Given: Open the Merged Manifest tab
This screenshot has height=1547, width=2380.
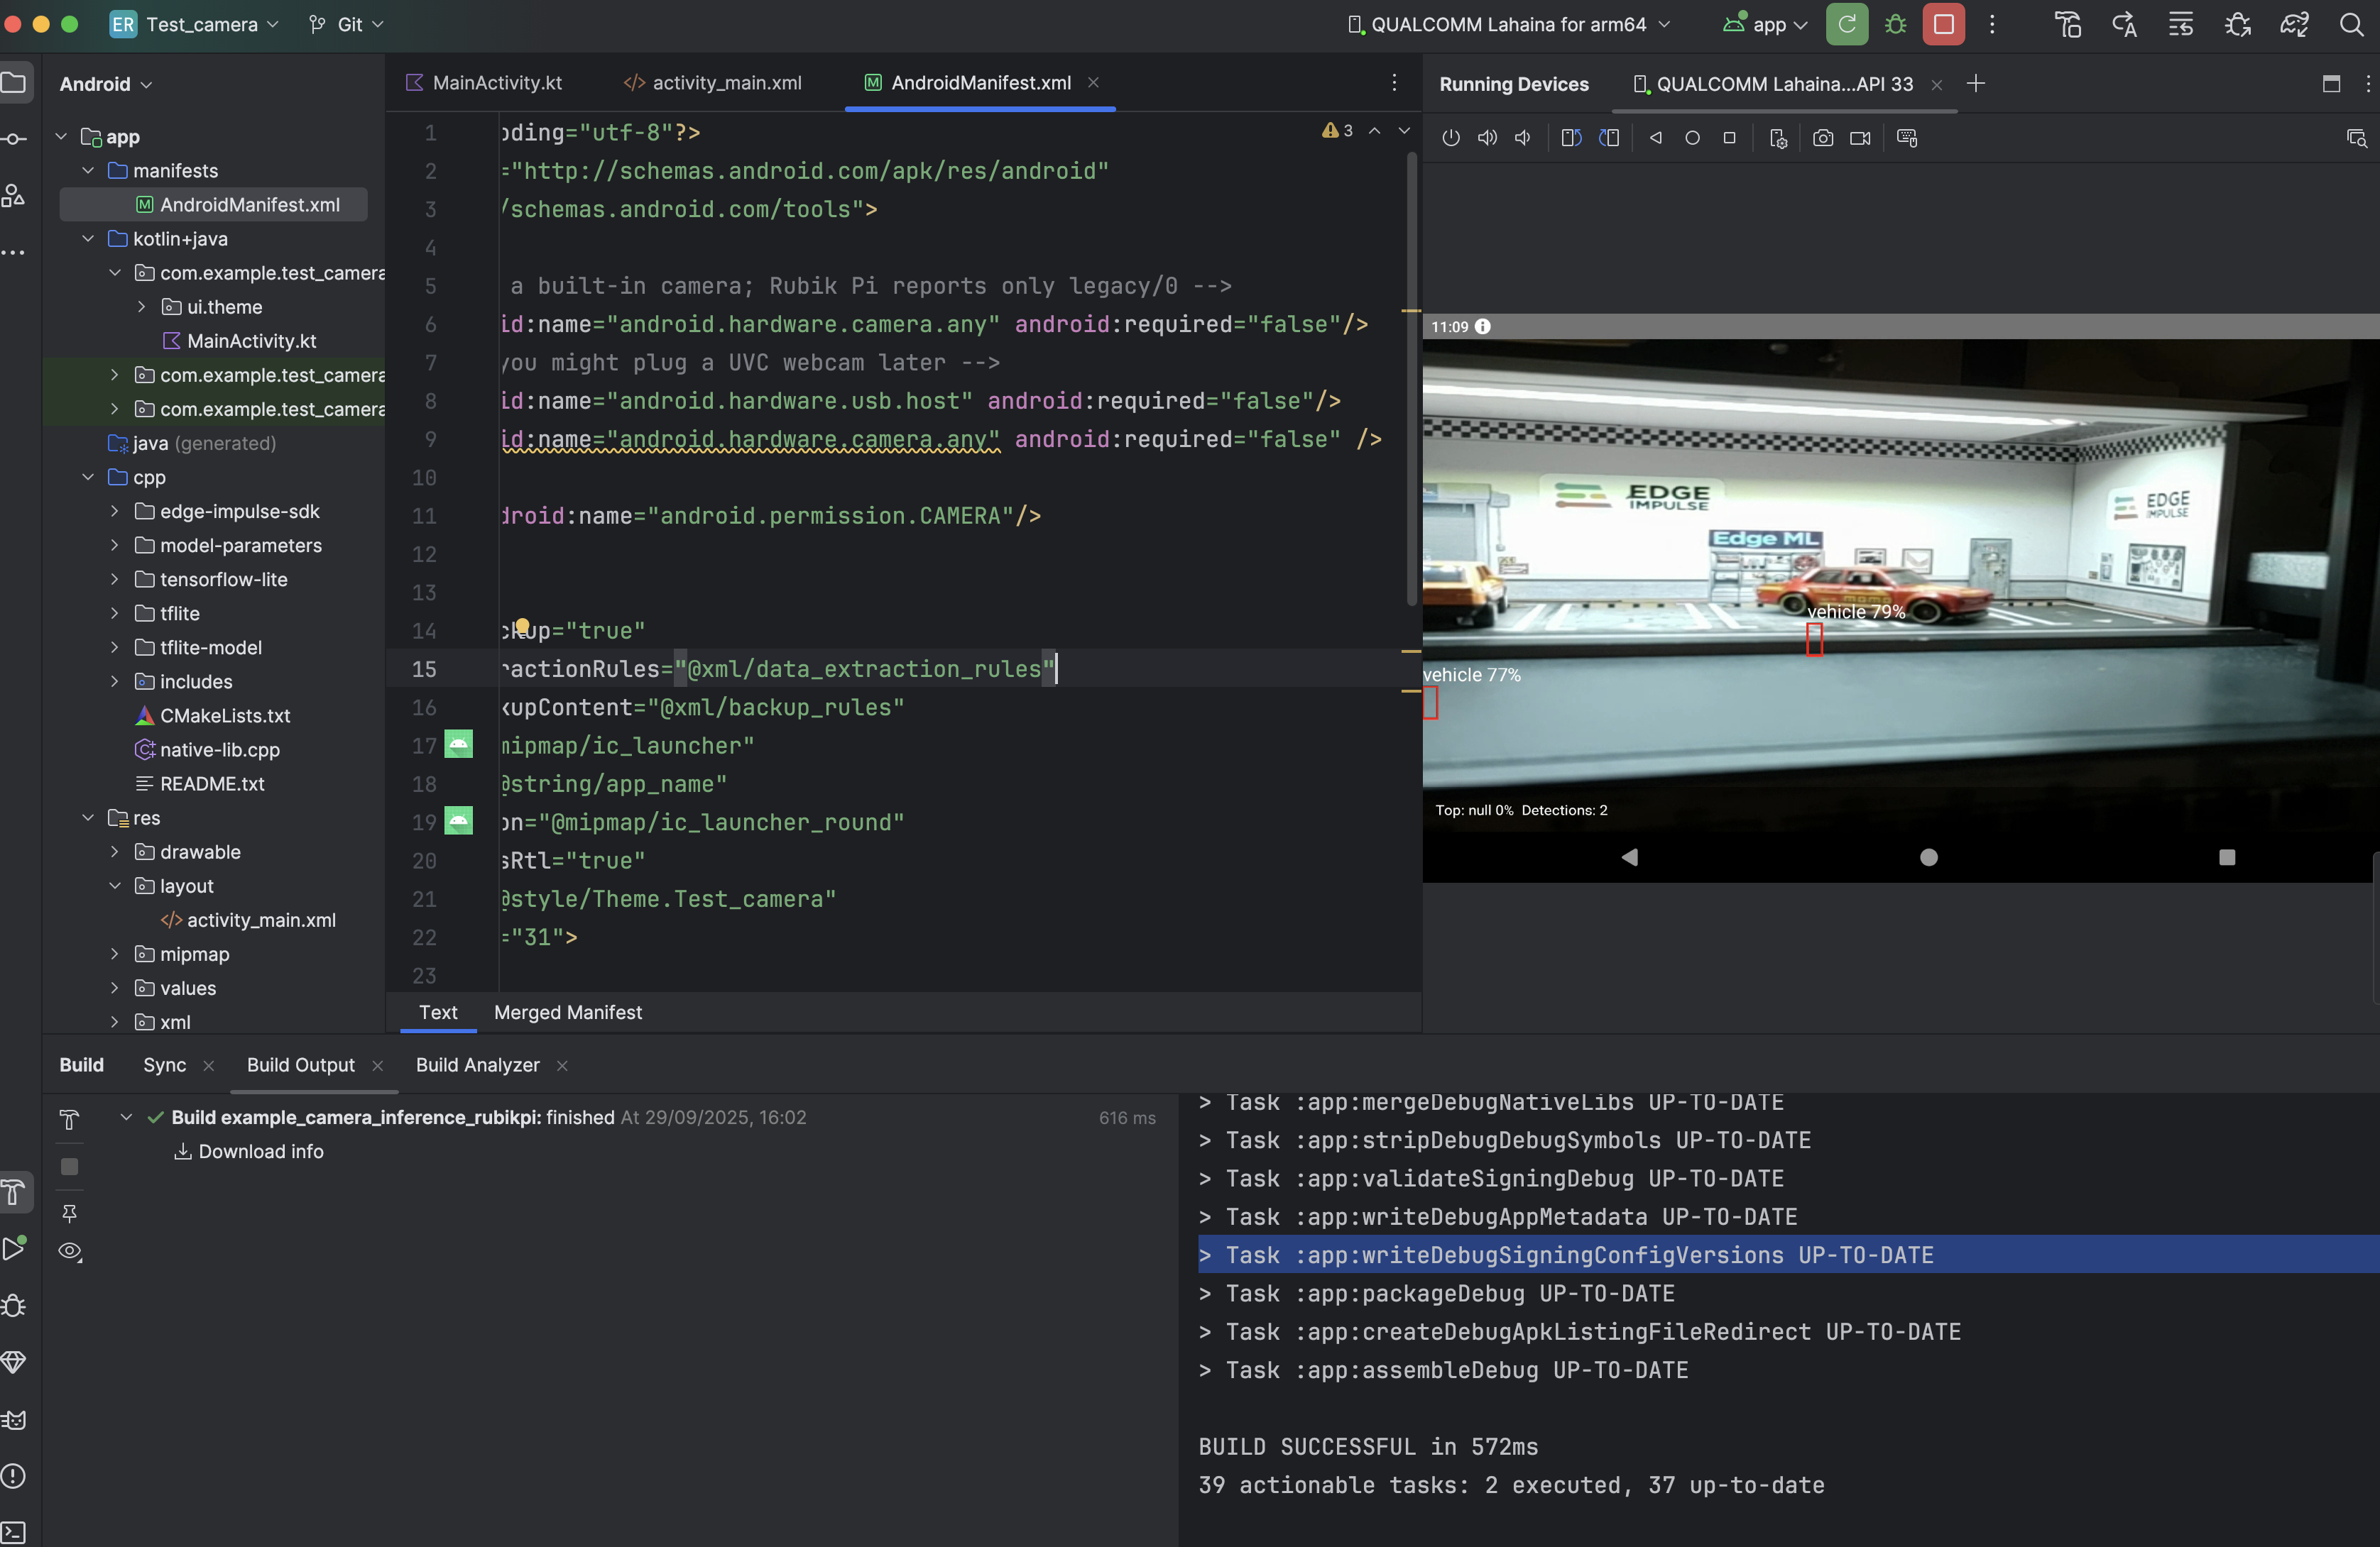Looking at the screenshot, I should 567,1013.
